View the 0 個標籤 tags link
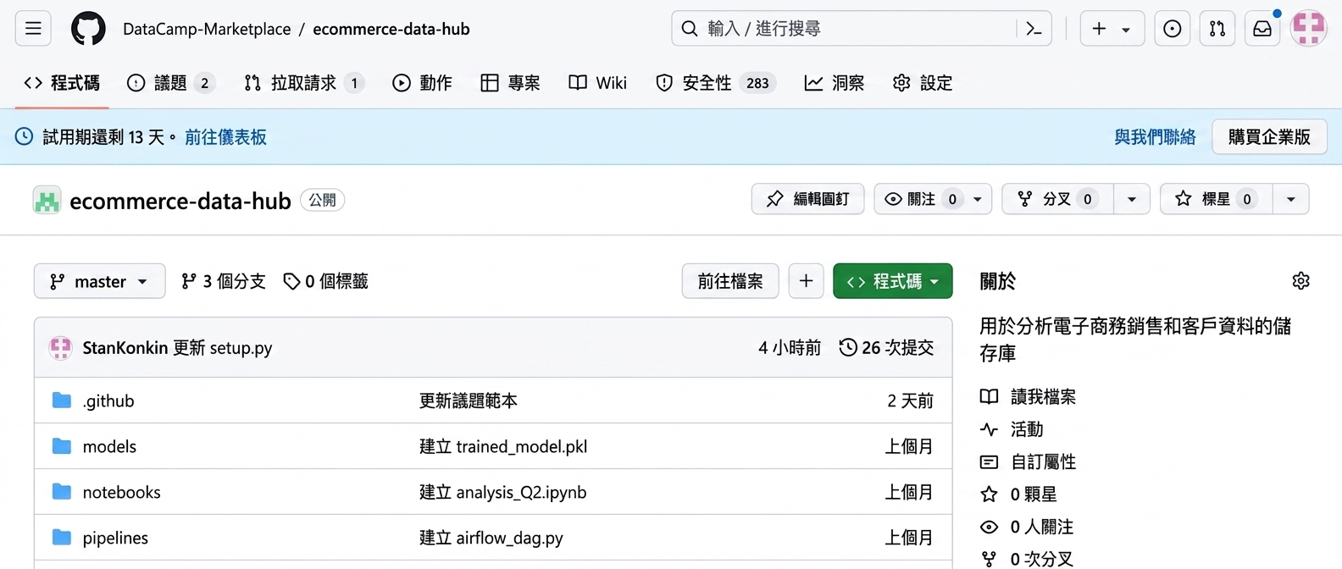The image size is (1342, 569). (325, 281)
